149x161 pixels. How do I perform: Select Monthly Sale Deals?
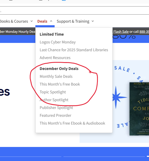click(x=56, y=76)
